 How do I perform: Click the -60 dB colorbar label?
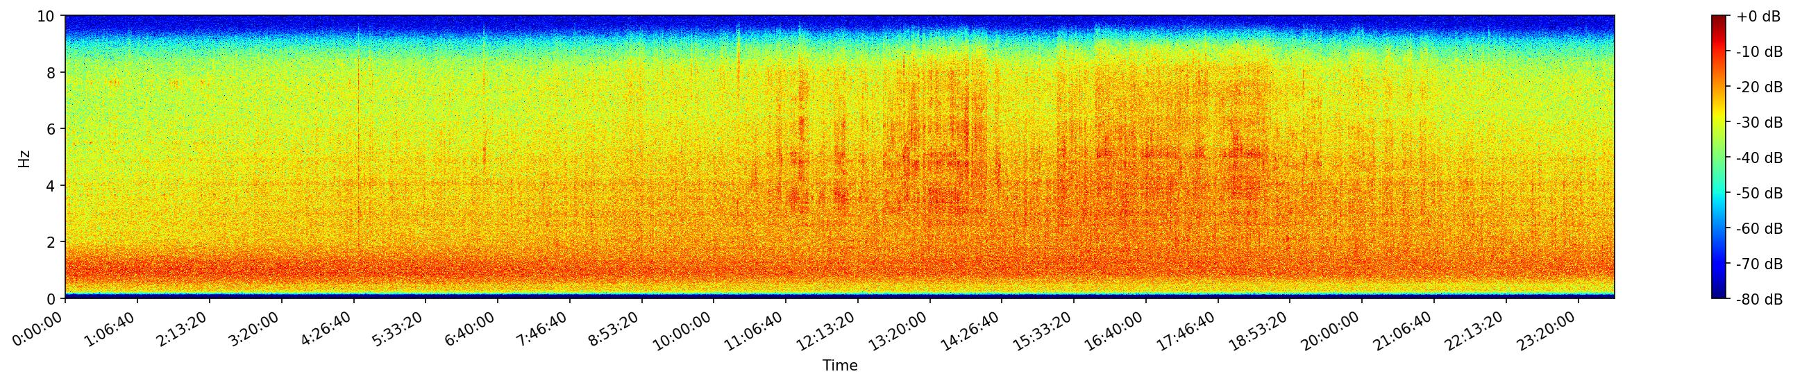tap(1759, 229)
